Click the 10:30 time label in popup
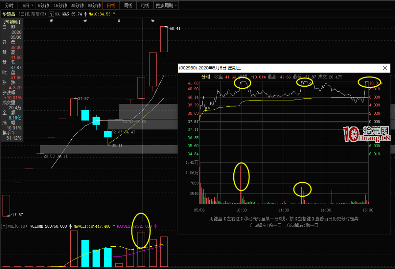This screenshot has width=395, height=269. [x=241, y=210]
